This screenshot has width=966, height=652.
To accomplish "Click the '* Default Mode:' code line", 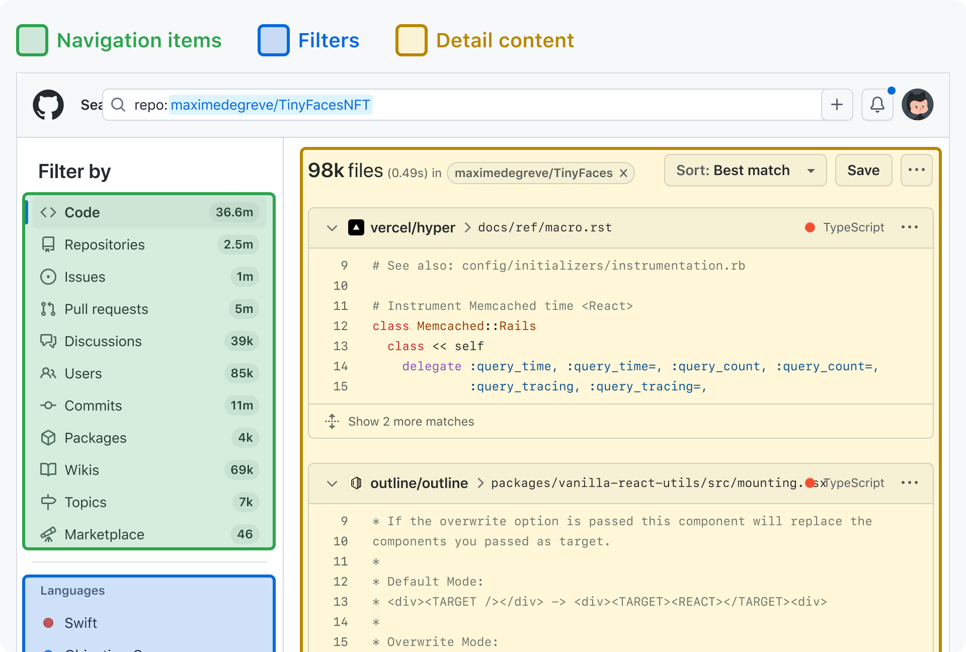I will click(x=428, y=582).
